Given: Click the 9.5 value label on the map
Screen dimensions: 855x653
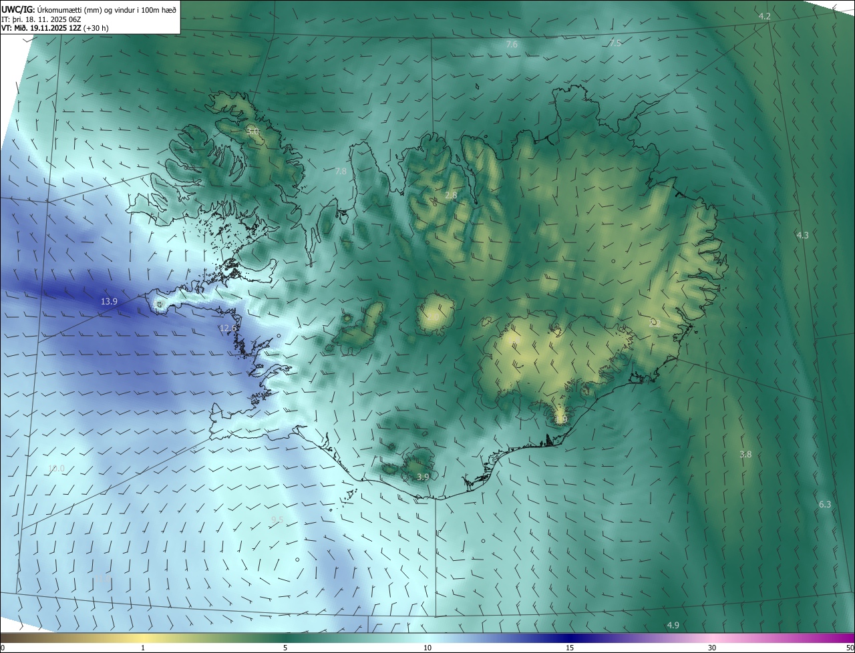Looking at the screenshot, I should click(x=277, y=519).
